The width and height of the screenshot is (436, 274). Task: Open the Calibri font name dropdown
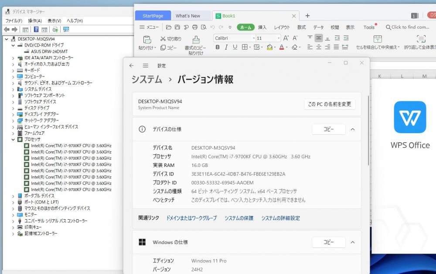[x=254, y=38]
